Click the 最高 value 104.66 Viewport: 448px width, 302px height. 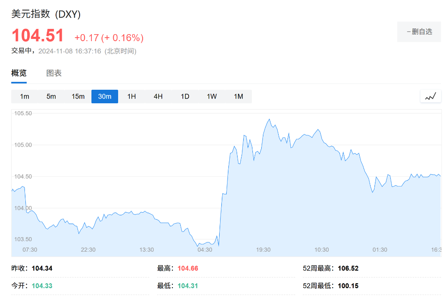coord(188,268)
